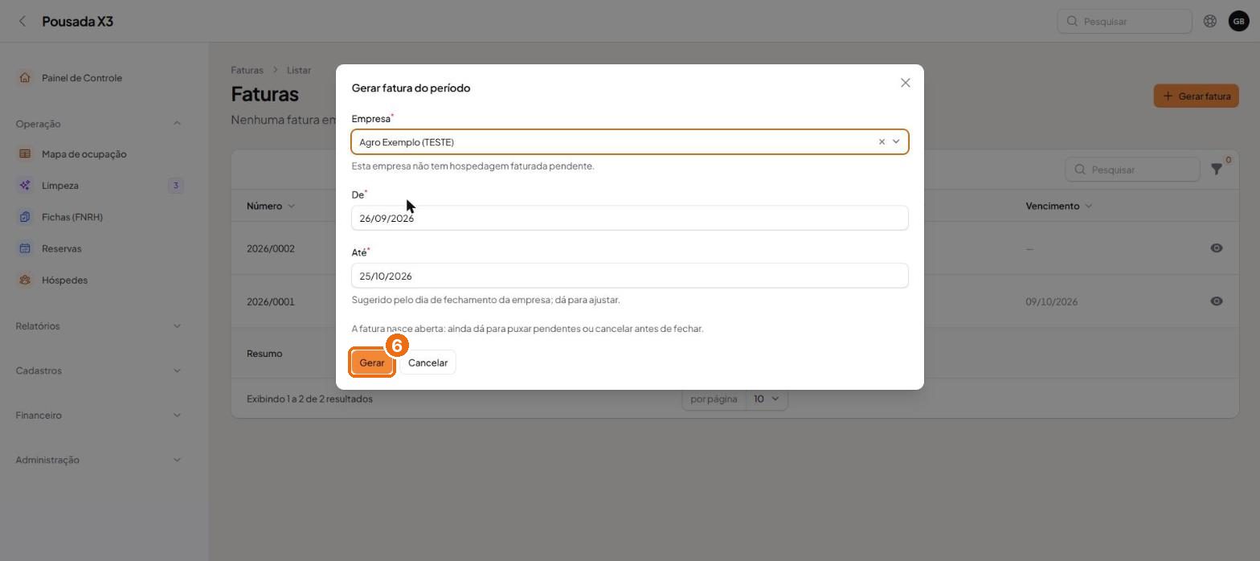1260x561 pixels.
Task: Open the per-page results dropdown
Action: tap(767, 399)
